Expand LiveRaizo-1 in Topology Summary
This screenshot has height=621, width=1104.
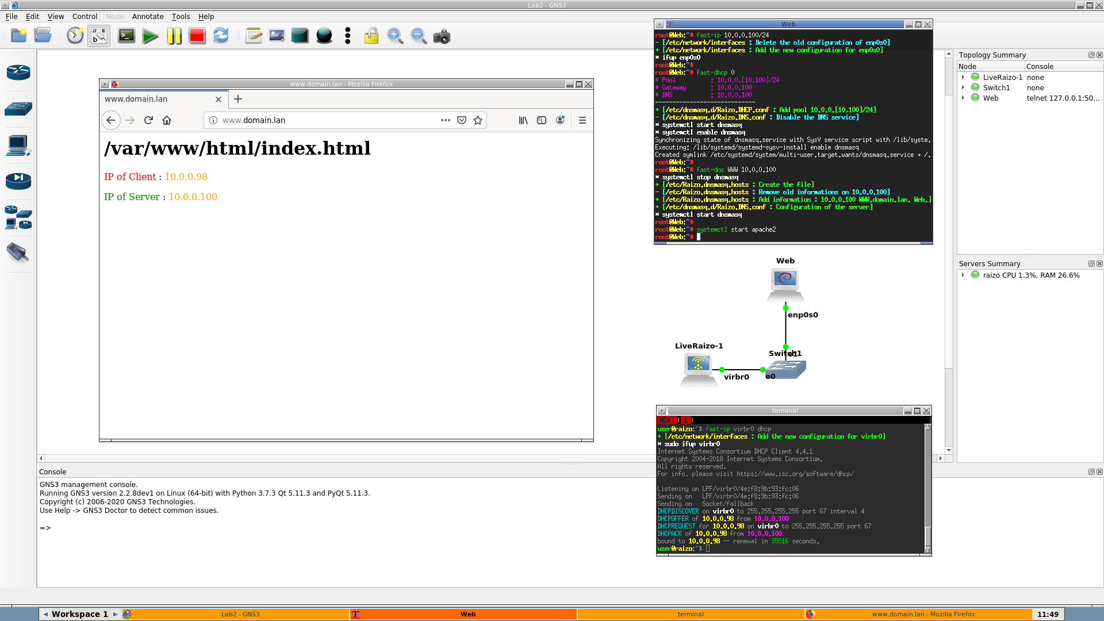pyautogui.click(x=963, y=77)
